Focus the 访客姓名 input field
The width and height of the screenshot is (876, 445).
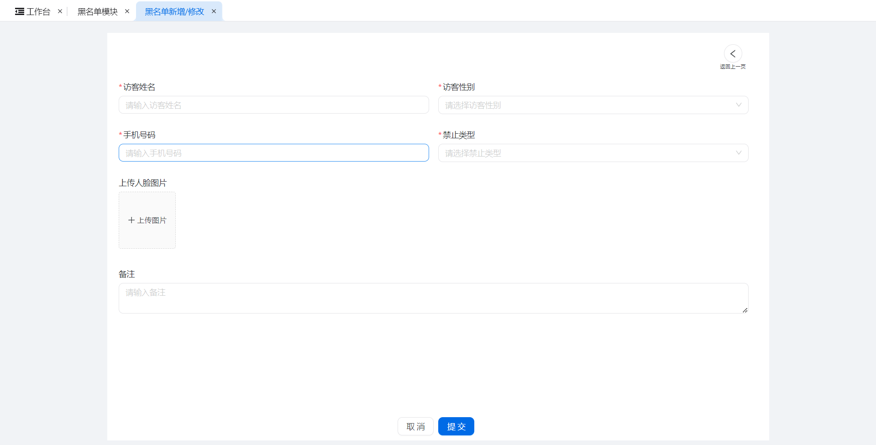[273, 105]
